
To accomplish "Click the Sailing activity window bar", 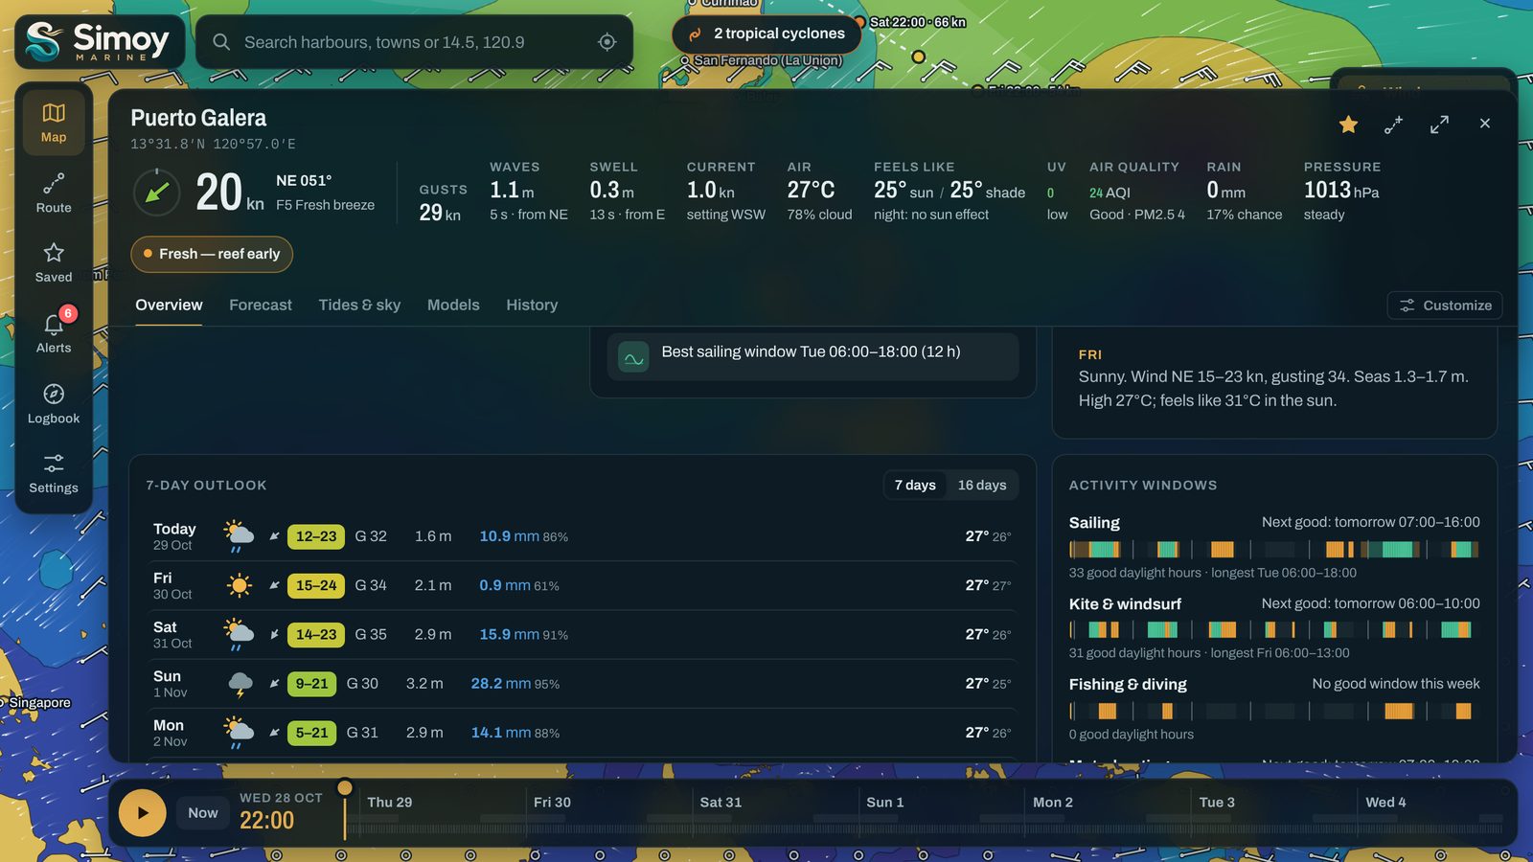I will coord(1274,550).
